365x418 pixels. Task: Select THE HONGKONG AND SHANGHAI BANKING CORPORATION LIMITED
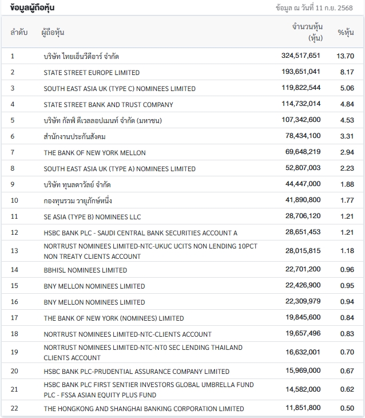click(144, 409)
